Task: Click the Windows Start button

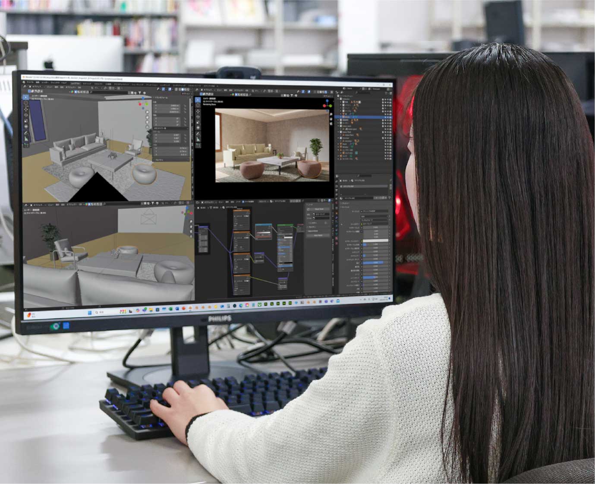Action: (89, 313)
